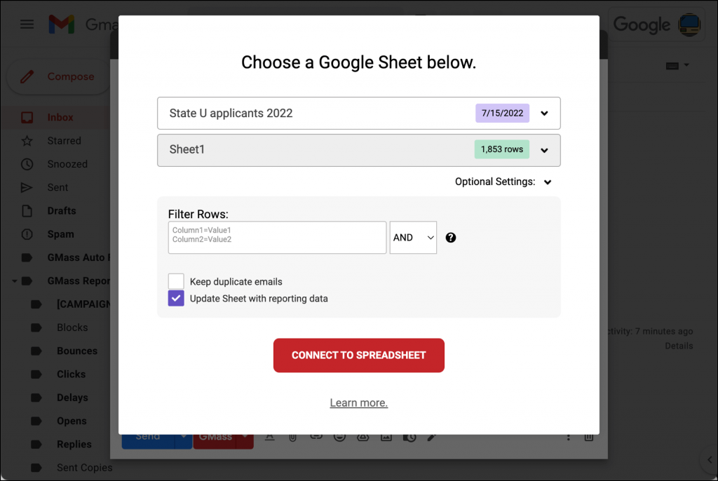Viewport: 718px width, 481px height.
Task: Open formatting options with the A icon
Action: (x=269, y=436)
